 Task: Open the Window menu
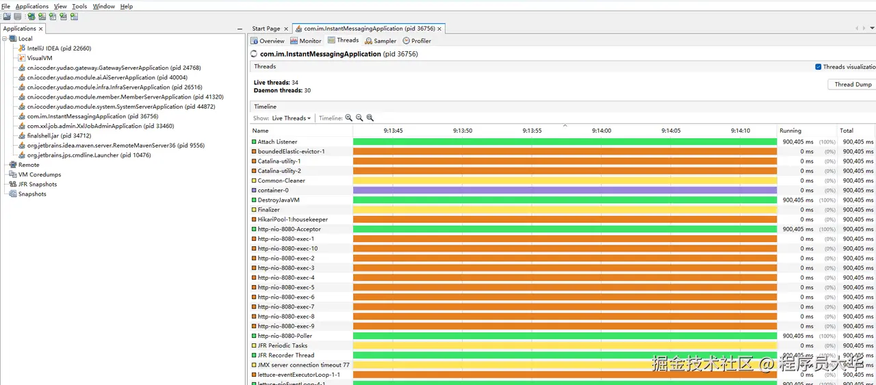[x=104, y=6]
